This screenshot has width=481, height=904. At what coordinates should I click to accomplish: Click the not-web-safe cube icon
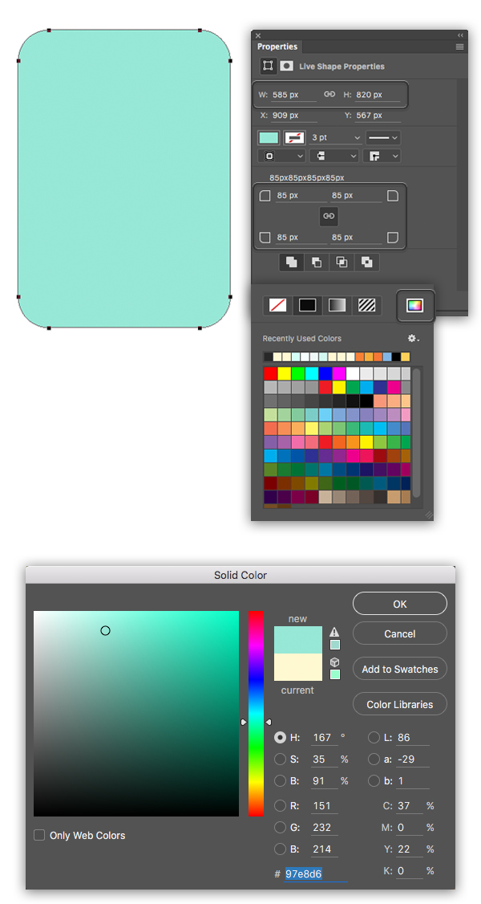[x=335, y=662]
